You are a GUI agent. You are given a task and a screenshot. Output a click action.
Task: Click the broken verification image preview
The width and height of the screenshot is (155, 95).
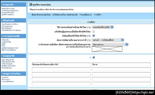107,49
